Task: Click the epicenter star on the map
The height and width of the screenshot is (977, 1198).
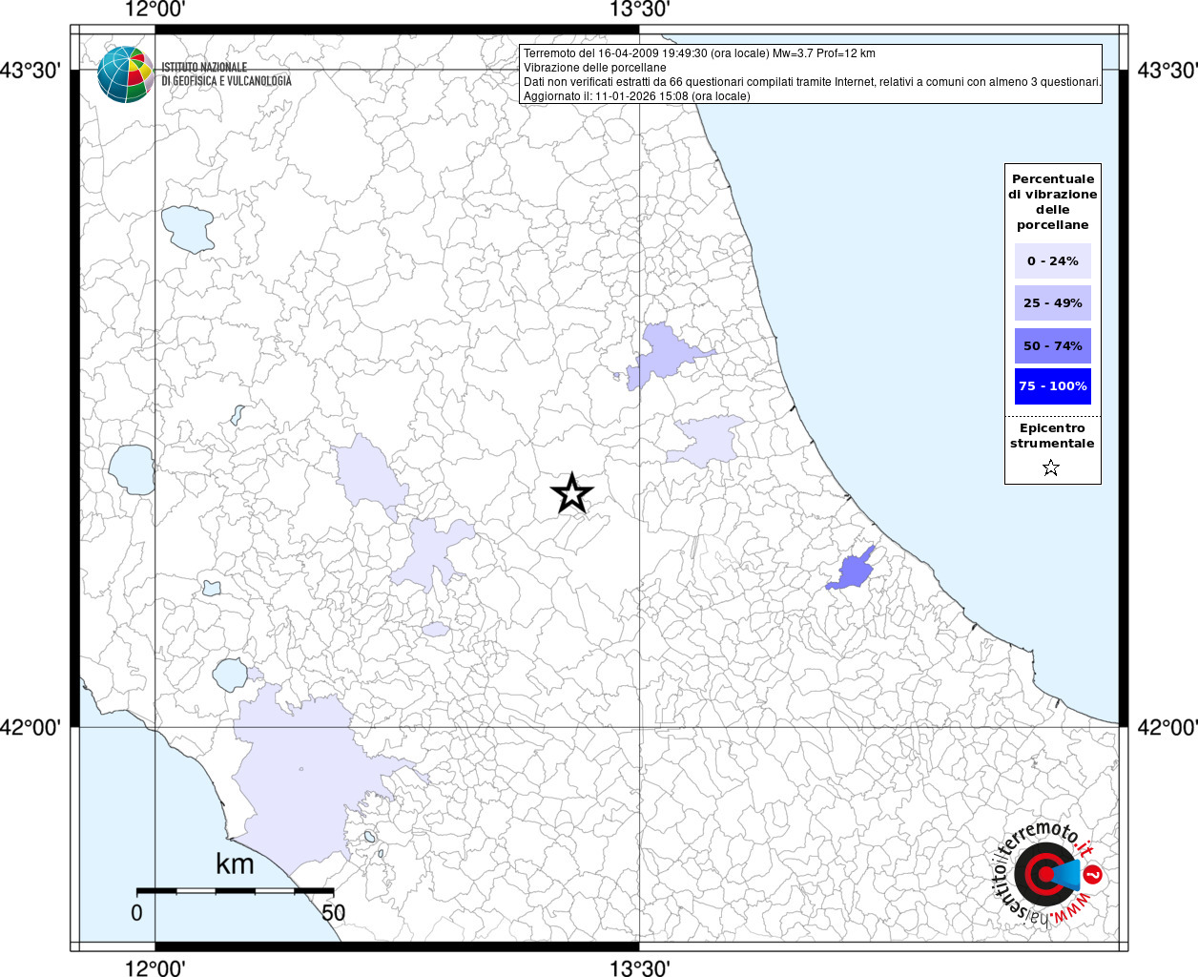Action: [x=571, y=493]
